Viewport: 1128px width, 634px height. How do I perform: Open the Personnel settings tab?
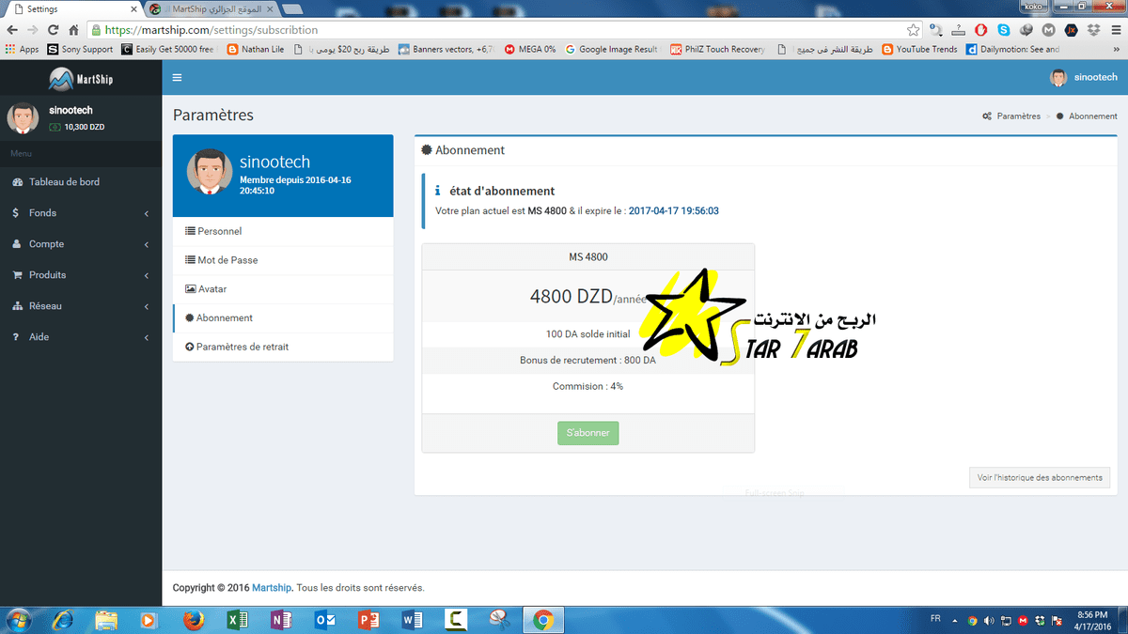tap(283, 231)
